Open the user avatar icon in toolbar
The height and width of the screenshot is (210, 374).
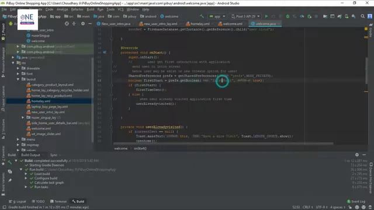coord(370,16)
